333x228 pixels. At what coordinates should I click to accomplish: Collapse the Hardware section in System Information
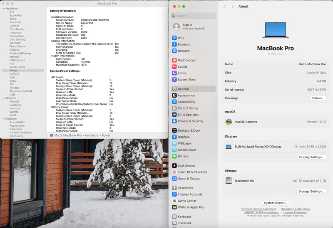(3, 8)
